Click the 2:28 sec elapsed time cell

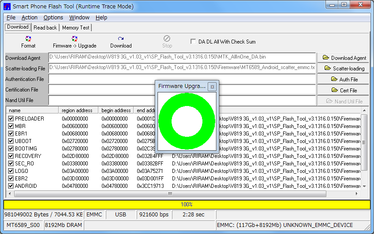click(x=194, y=215)
